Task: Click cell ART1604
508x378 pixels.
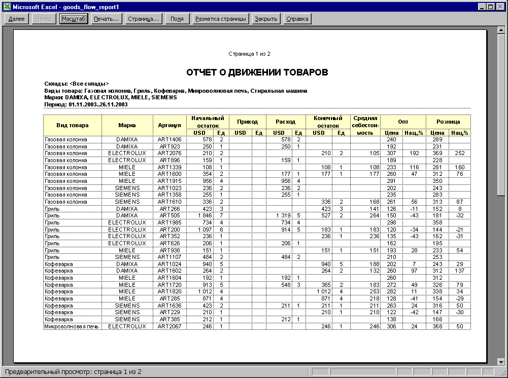Action: 170,278
